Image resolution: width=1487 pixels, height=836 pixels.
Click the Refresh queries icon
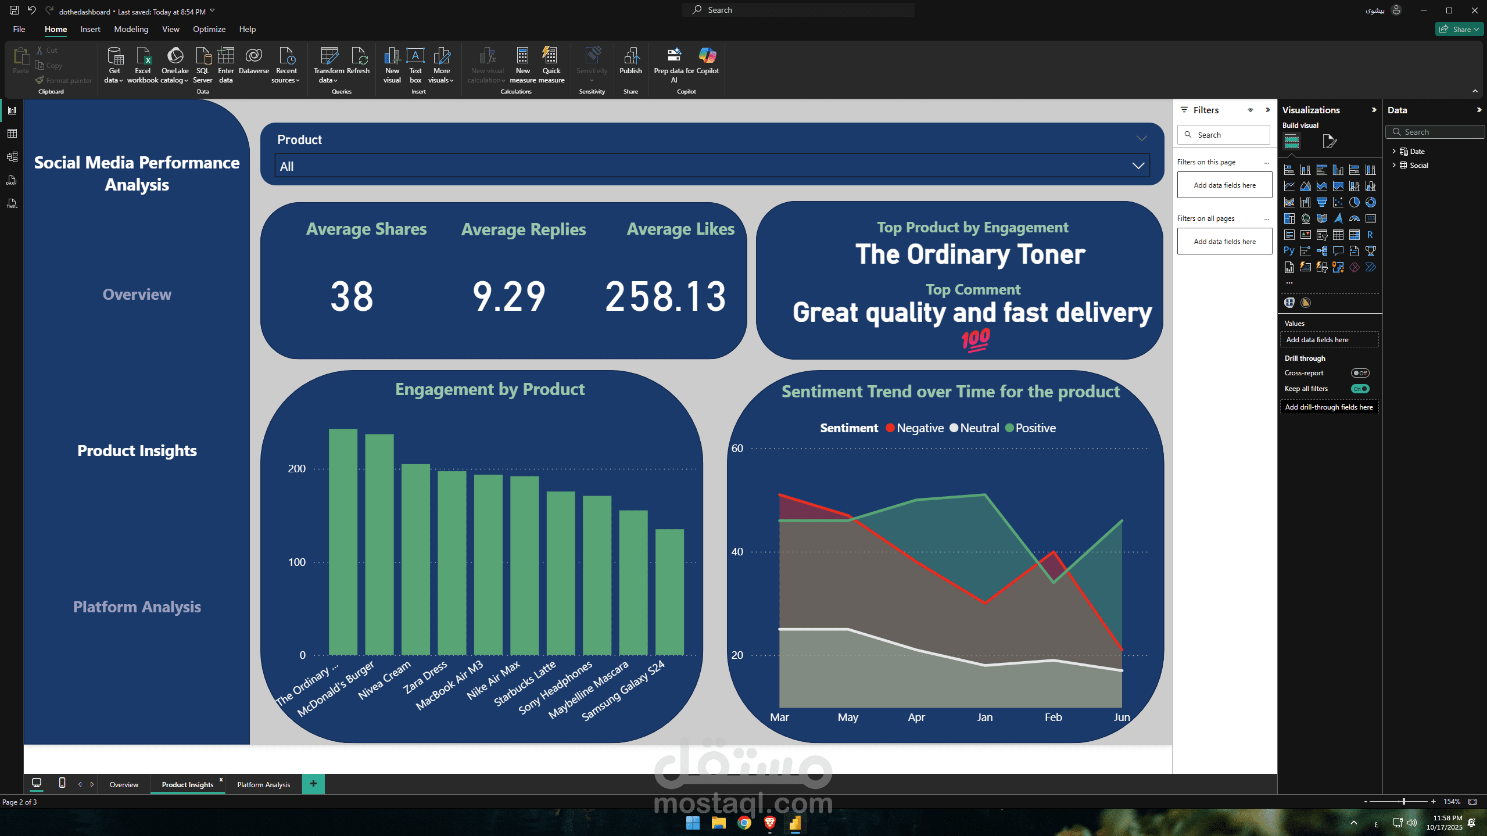359,57
